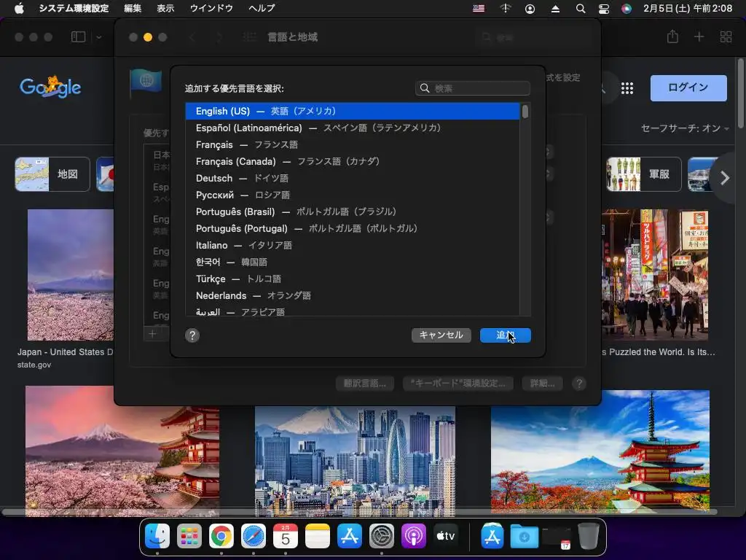The image size is (746, 560).
Task: Open the Google apps grid icon
Action: click(x=627, y=88)
